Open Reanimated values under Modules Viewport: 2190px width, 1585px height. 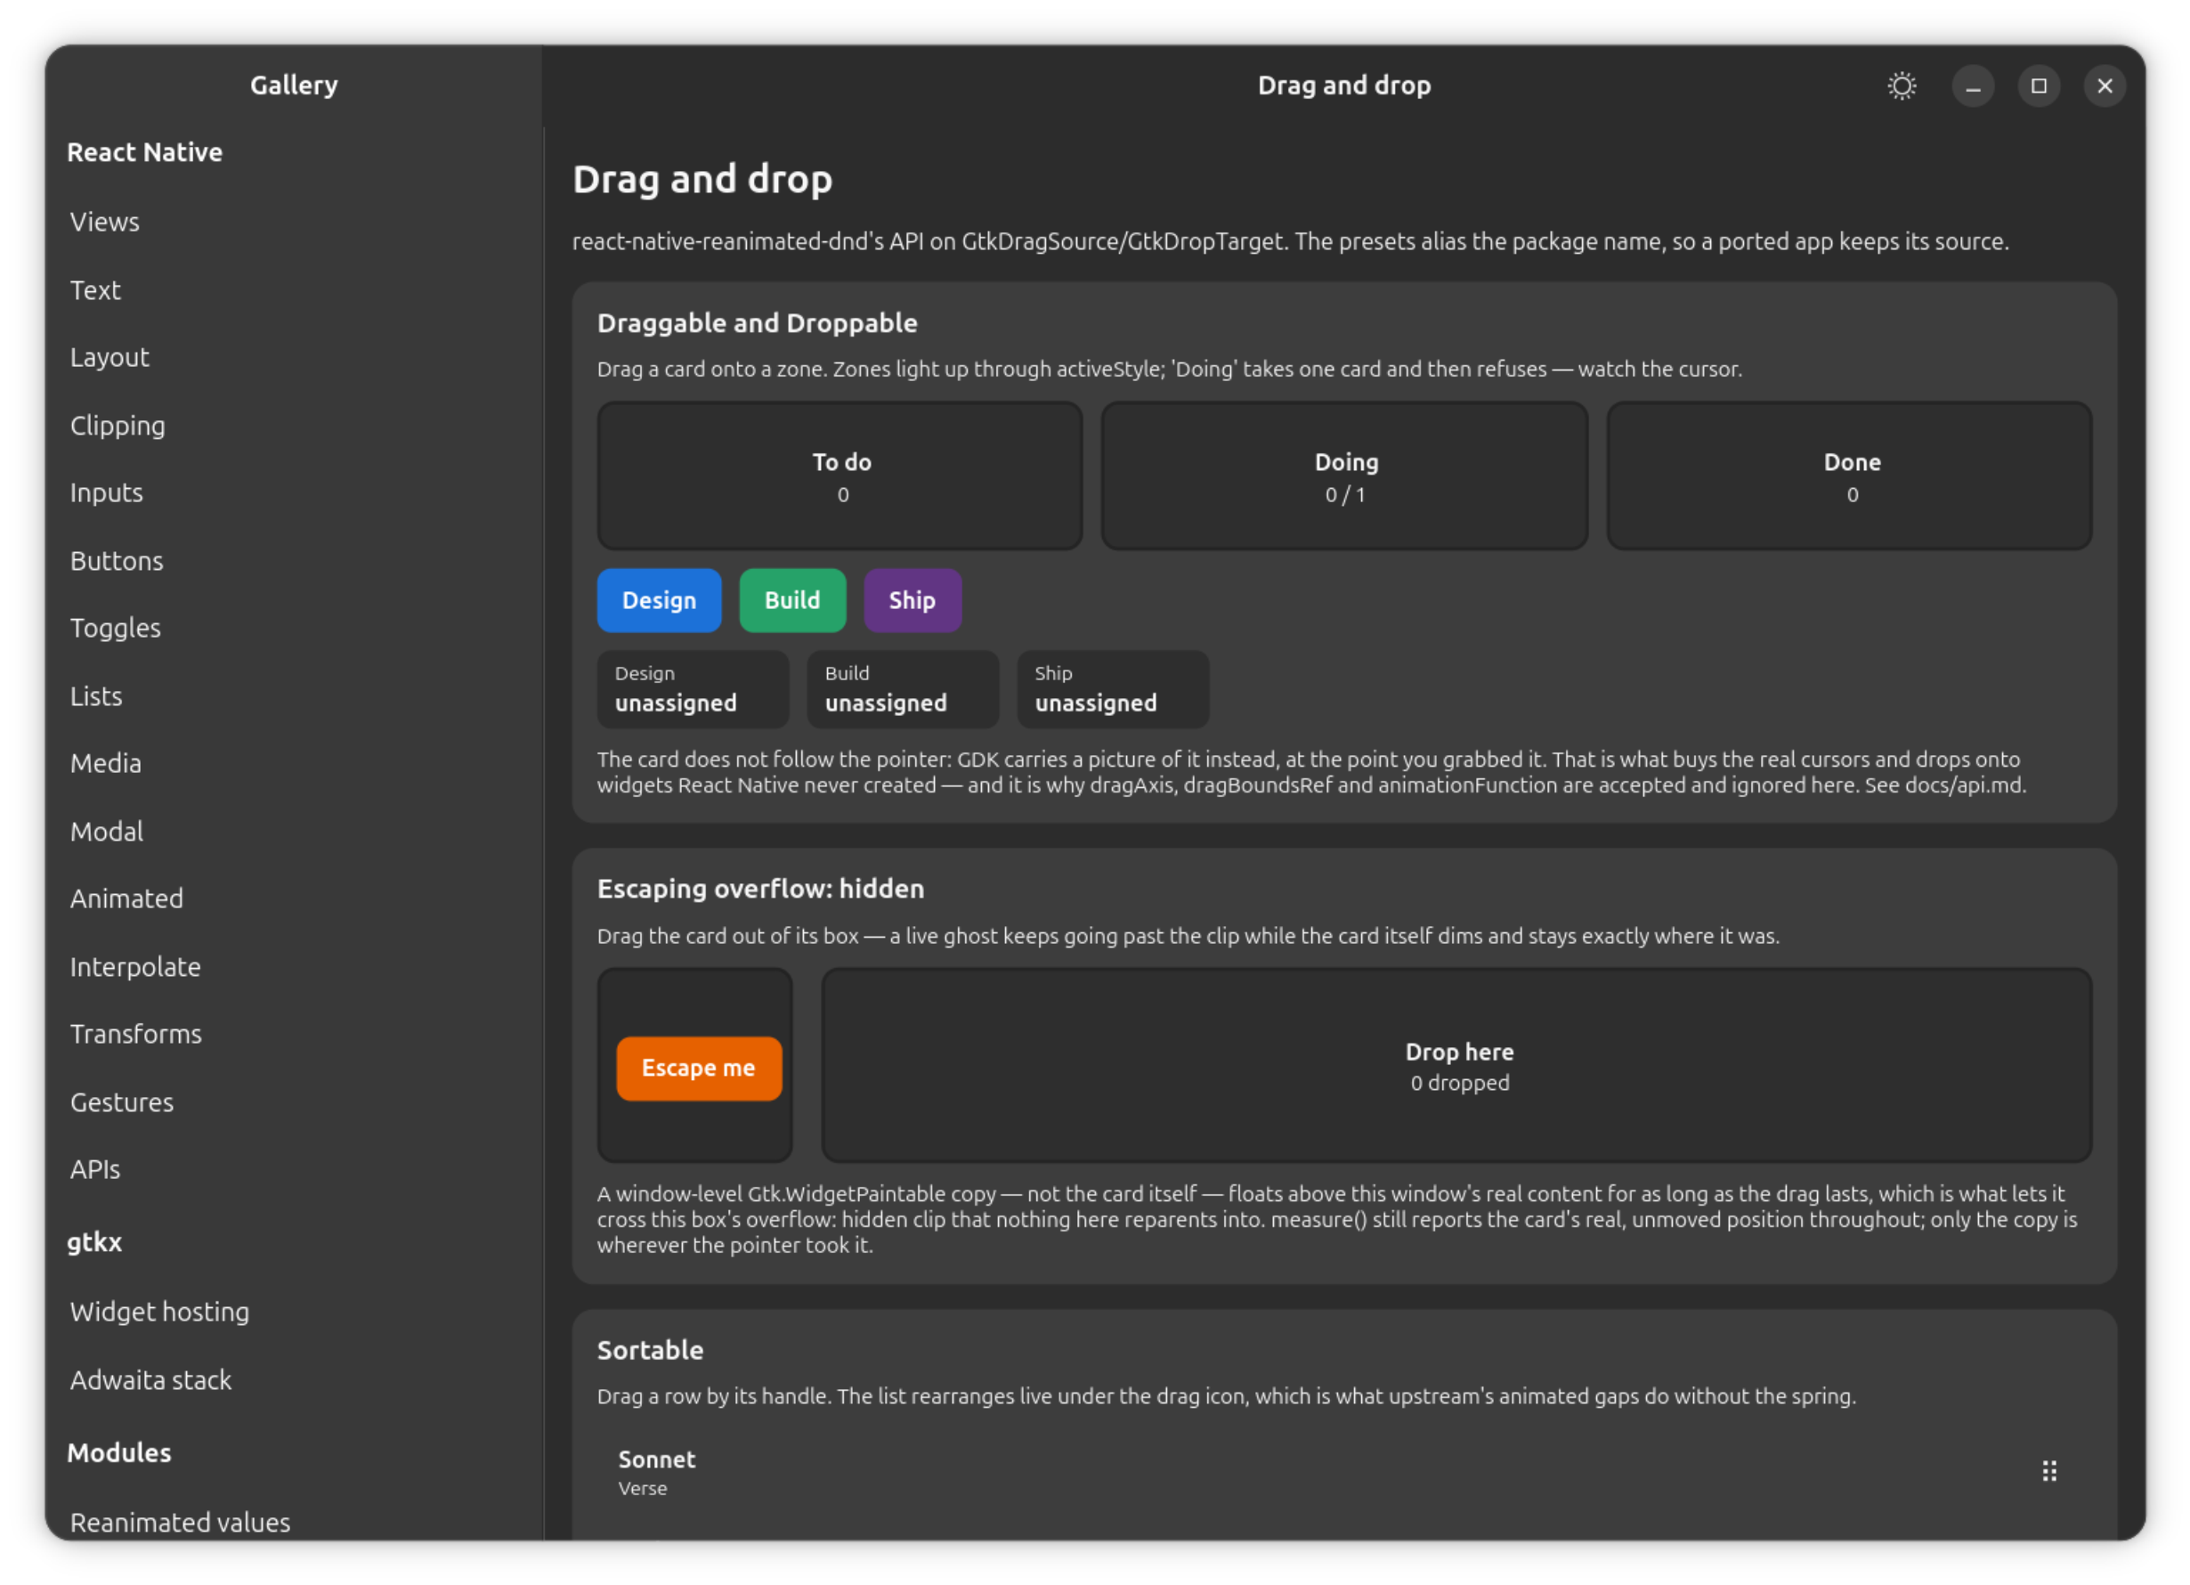(294, 1521)
